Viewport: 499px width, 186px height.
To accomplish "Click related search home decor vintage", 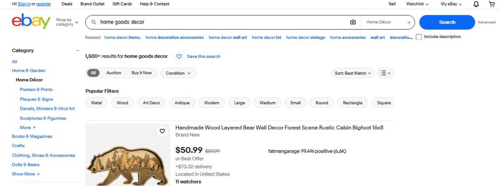I will (305, 38).
